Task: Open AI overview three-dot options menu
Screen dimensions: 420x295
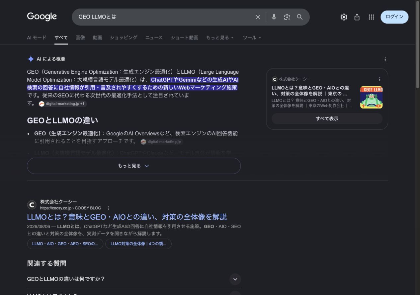Action: click(385, 59)
